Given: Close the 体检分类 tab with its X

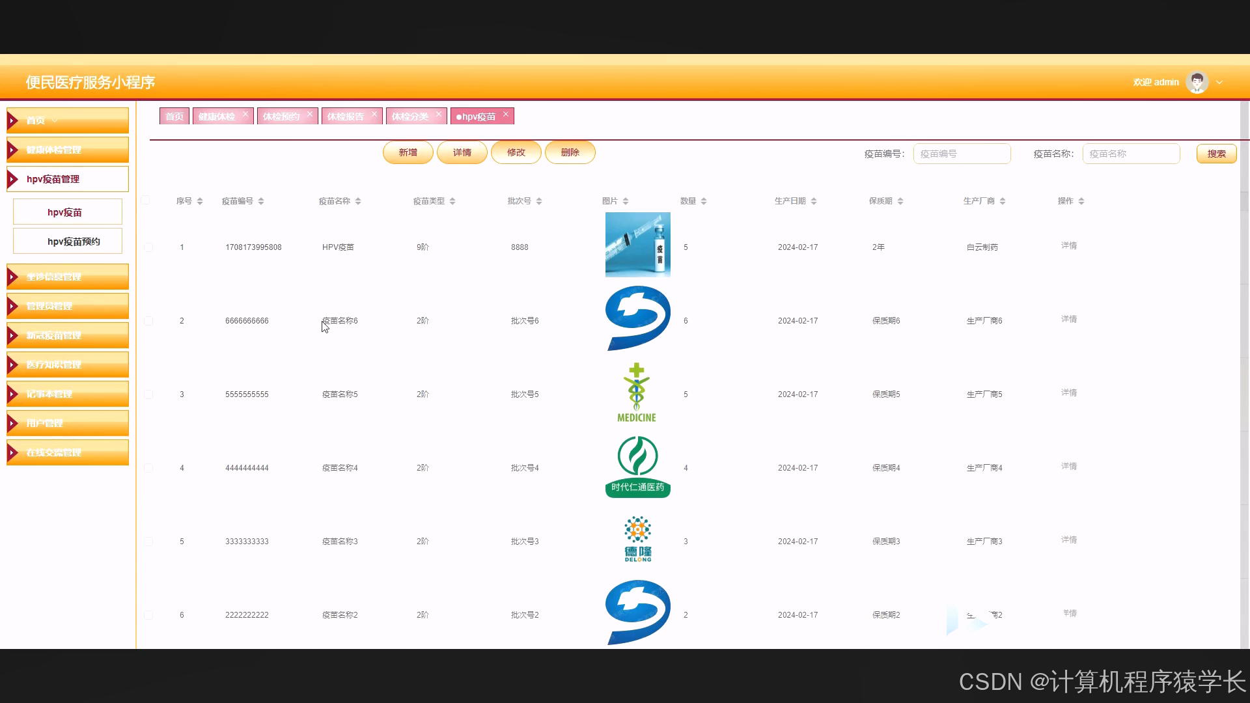Looking at the screenshot, I should pos(439,114).
